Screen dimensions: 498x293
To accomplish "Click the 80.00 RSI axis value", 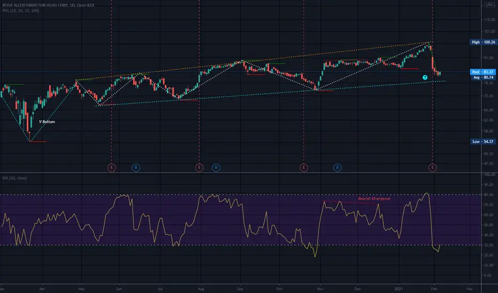I will pos(489,195).
